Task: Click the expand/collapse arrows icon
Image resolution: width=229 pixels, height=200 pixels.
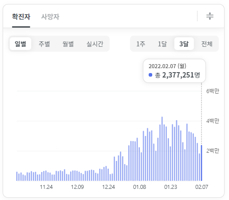Action: click(x=210, y=16)
